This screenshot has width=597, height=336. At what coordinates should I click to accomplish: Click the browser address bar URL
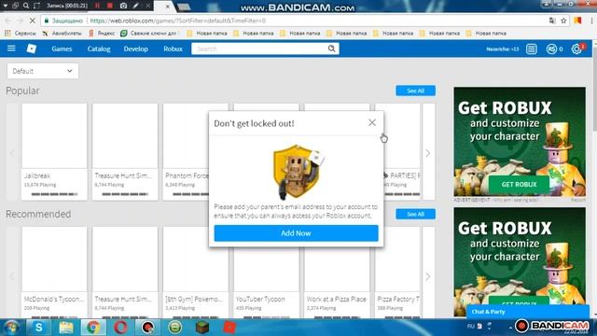178,21
